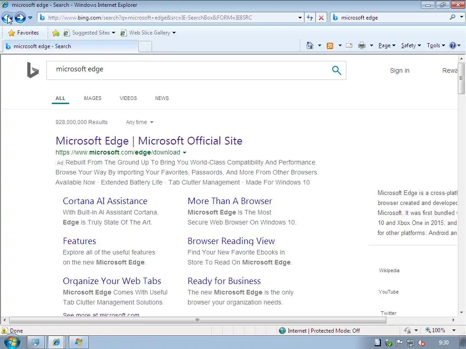Open the 'Browser Reading View' link
This screenshot has height=349, width=466.
(x=231, y=241)
